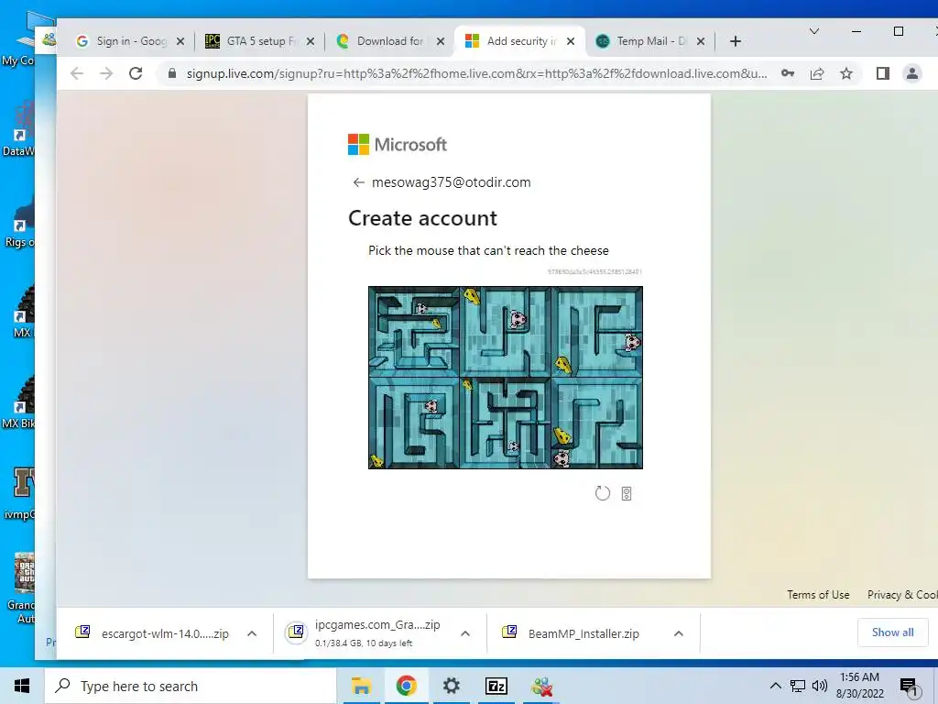
Task: Close the Temp Mail tab
Action: click(701, 41)
